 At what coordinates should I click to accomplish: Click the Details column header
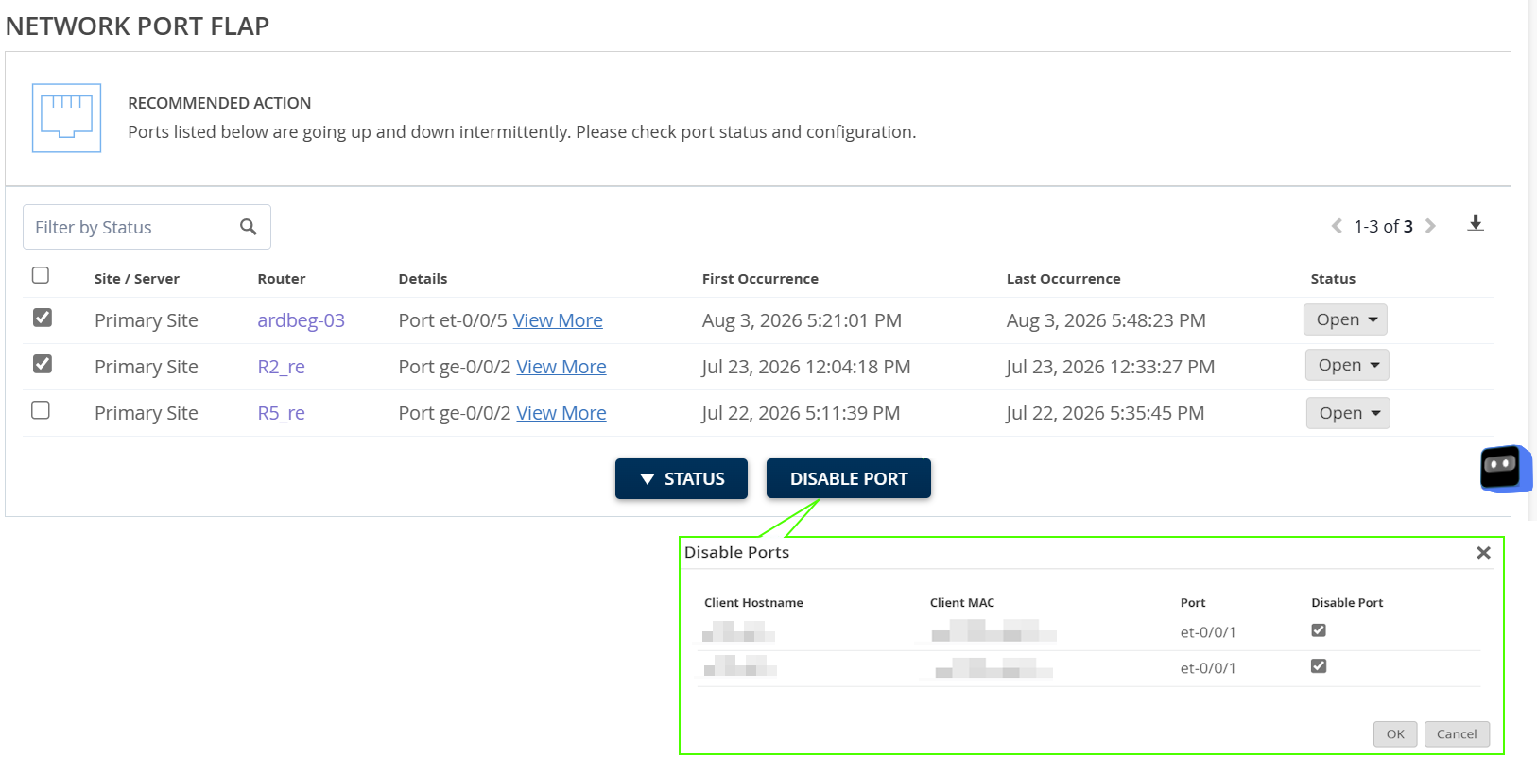[x=423, y=279]
